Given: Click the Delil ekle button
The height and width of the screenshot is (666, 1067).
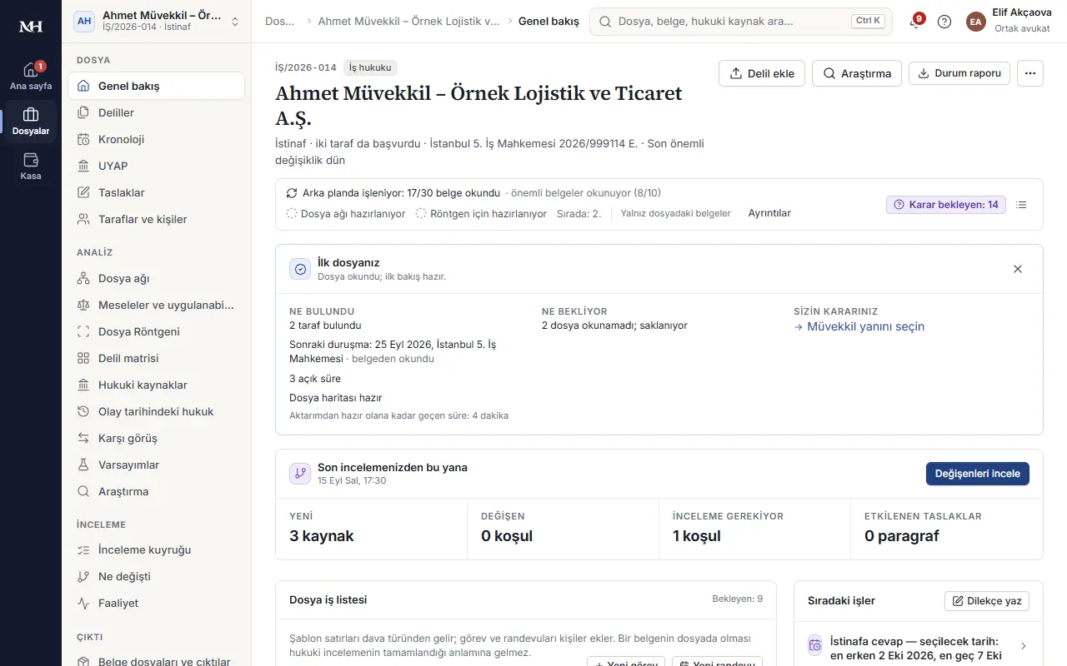Looking at the screenshot, I should pyautogui.click(x=762, y=73).
